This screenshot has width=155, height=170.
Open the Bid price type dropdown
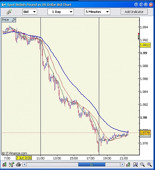click(x=30, y=12)
